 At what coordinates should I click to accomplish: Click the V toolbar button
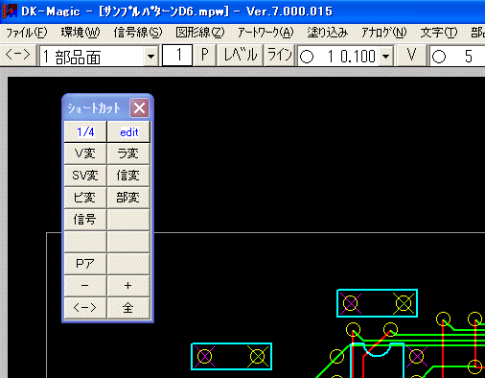coord(411,56)
